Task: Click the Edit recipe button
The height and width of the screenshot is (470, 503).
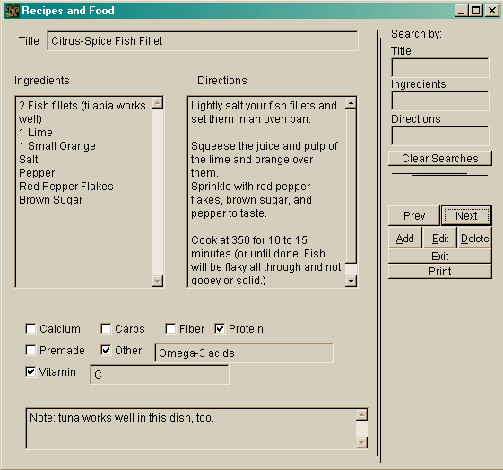Action: click(x=440, y=239)
